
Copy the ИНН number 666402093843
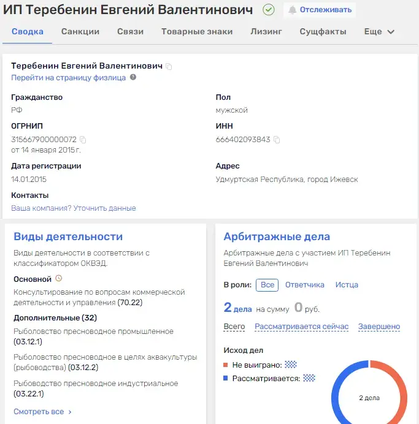(277, 140)
